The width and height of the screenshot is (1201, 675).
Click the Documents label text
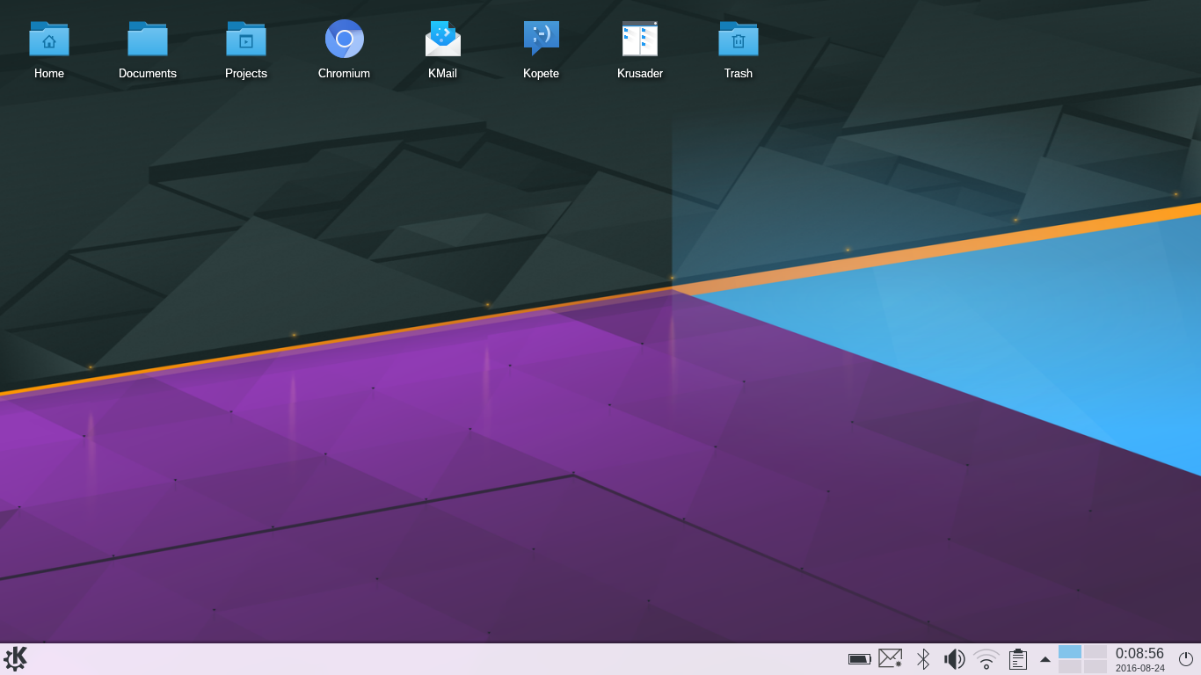pyautogui.click(x=148, y=74)
